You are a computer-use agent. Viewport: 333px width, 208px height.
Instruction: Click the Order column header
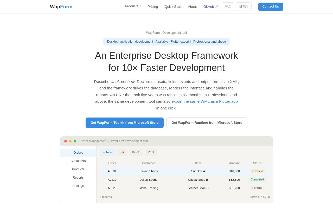[x=112, y=163]
